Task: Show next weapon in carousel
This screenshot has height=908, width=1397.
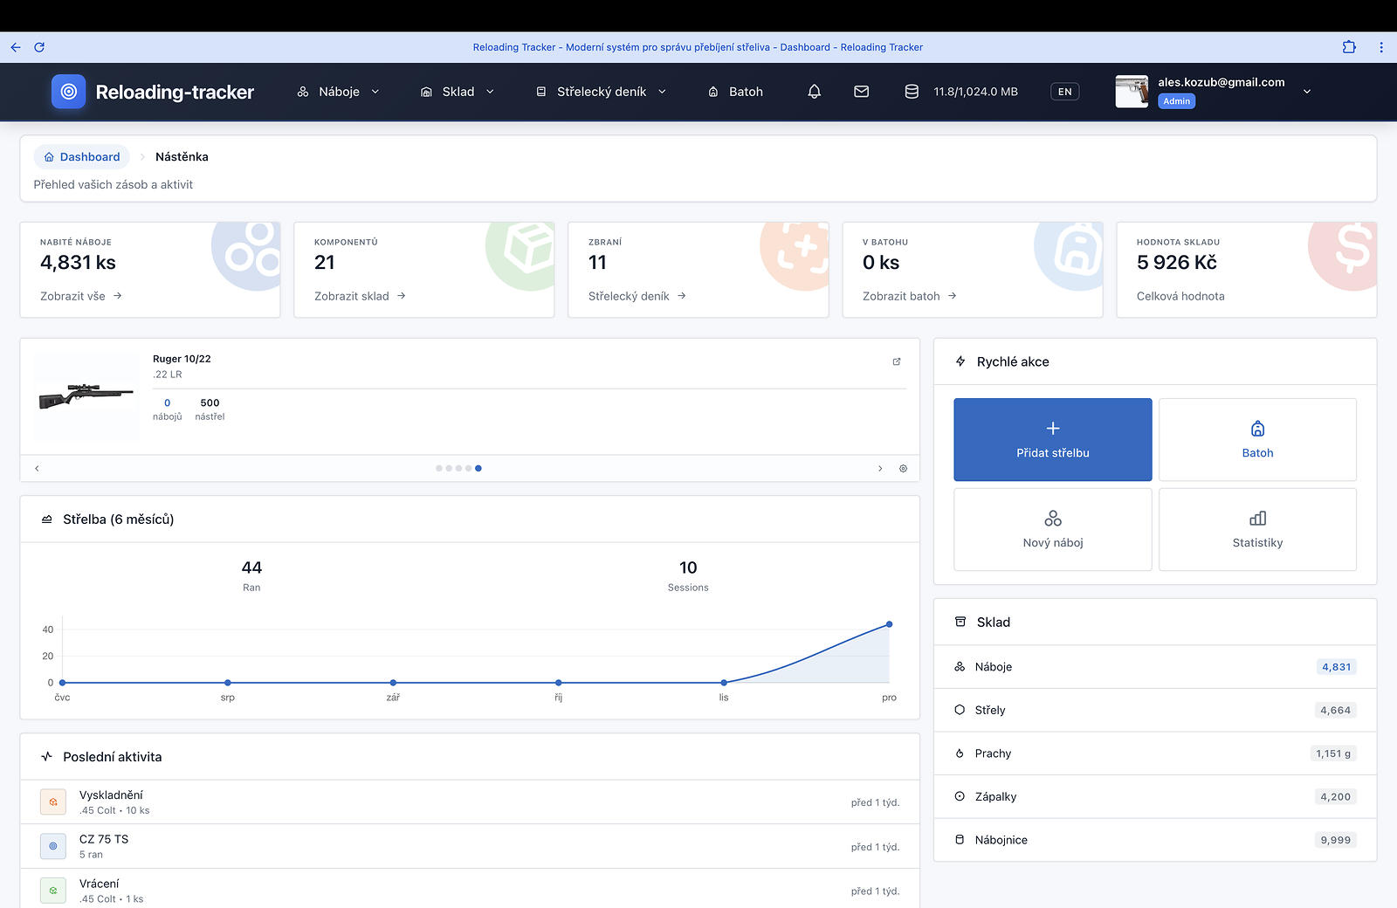Action: tap(879, 469)
